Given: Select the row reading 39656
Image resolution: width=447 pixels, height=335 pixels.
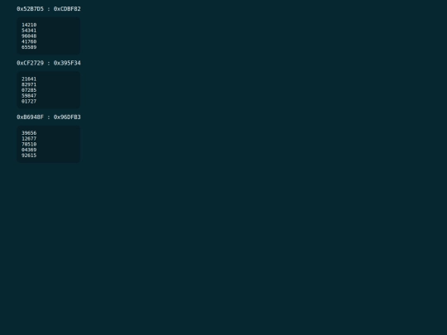Looking at the screenshot, I should coord(29,133).
